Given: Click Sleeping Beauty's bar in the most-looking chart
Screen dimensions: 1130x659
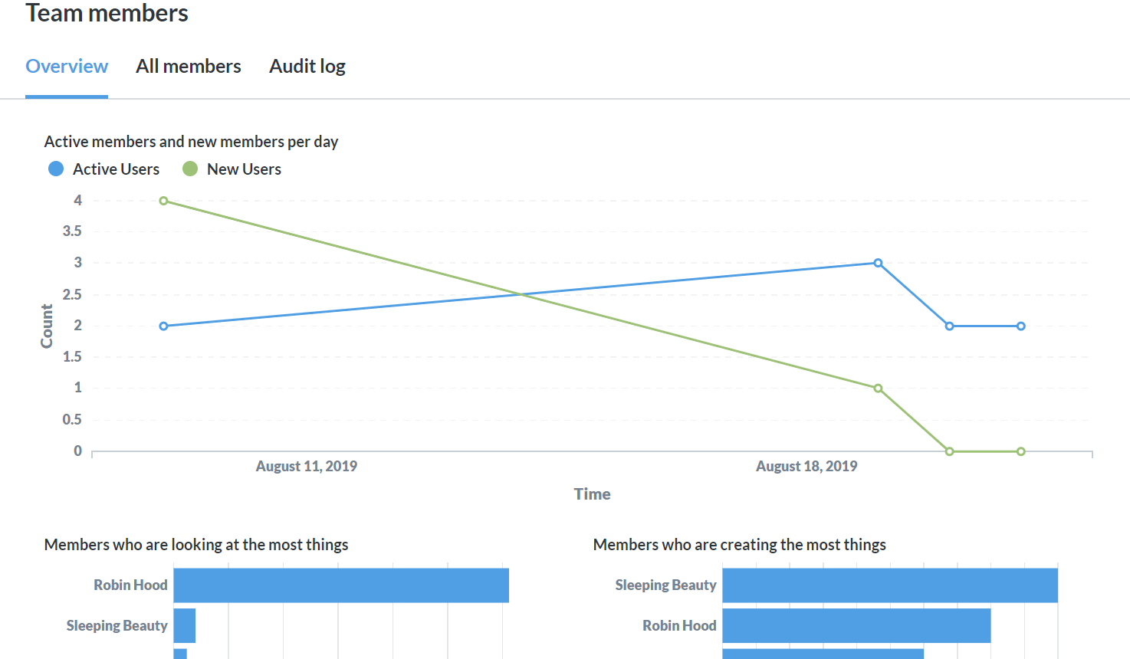Looking at the screenshot, I should click(185, 625).
